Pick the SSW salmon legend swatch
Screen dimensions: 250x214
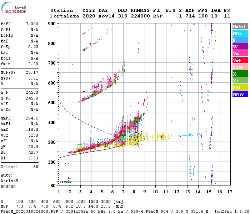(240, 67)
